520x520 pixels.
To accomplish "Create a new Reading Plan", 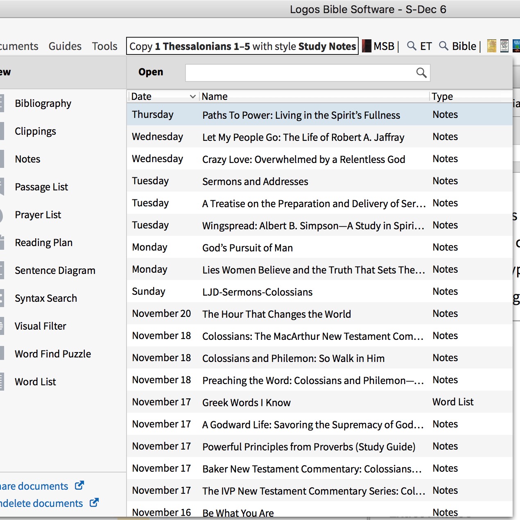I will point(43,243).
